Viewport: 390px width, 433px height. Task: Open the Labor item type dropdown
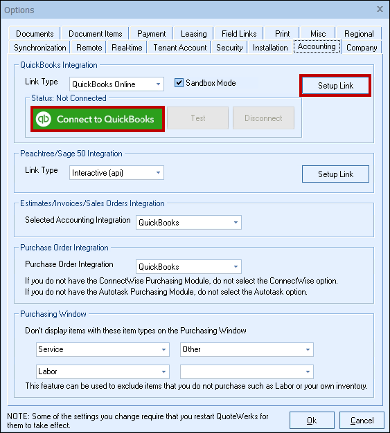[103, 371]
